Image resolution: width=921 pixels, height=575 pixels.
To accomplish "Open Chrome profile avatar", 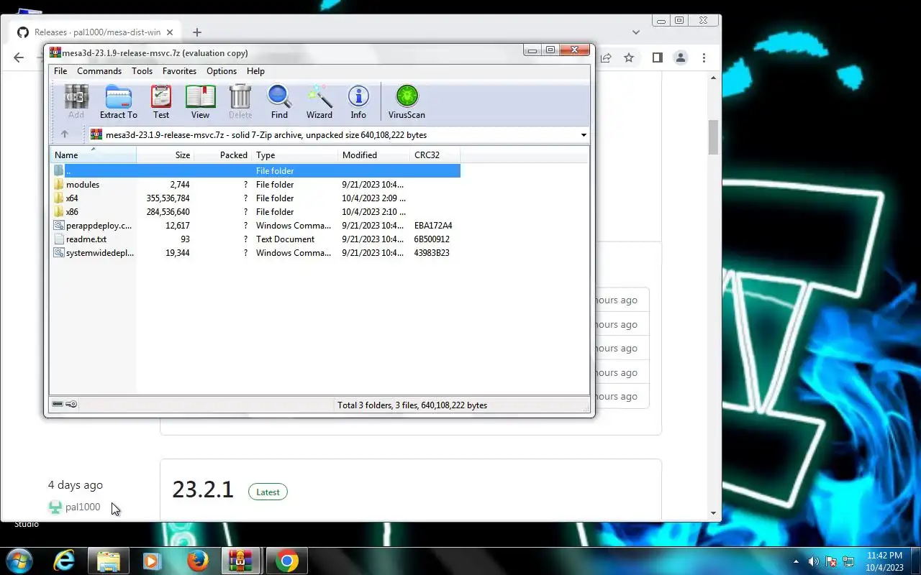I will [680, 57].
